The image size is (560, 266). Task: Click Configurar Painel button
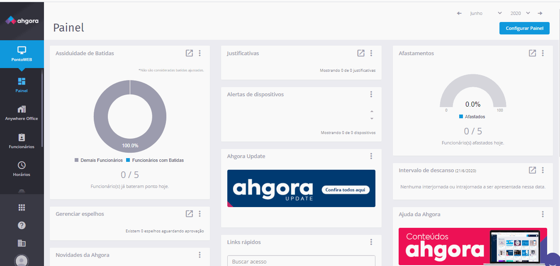(x=524, y=28)
